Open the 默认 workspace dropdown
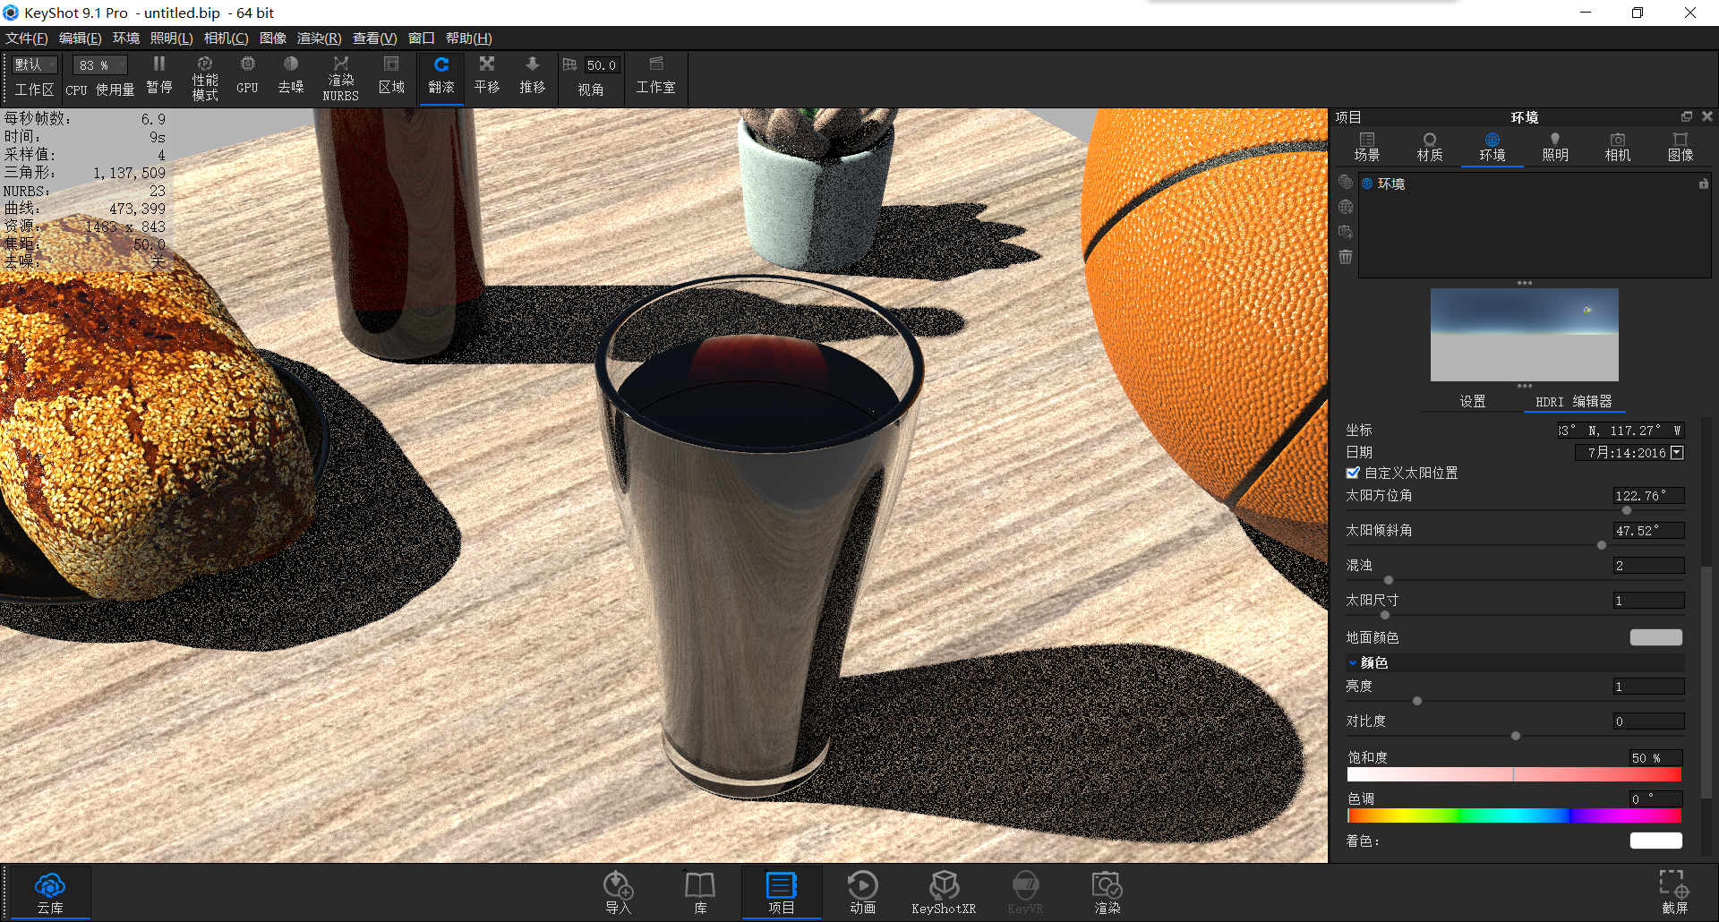Screen dimensions: 1719x922 coord(33,64)
